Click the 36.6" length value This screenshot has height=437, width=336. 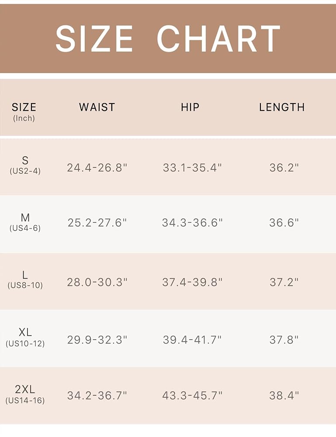284,222
